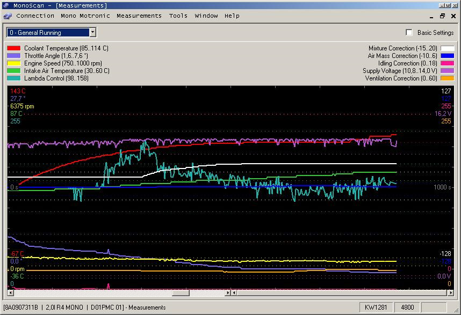Click the '87 C' intake air axis maximum
This screenshot has height=315, width=461.
16,114
